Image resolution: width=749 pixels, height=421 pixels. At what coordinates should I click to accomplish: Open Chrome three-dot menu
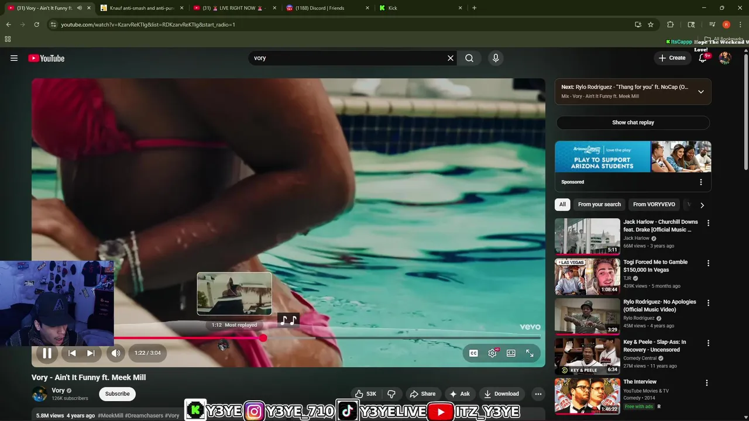[740, 25]
